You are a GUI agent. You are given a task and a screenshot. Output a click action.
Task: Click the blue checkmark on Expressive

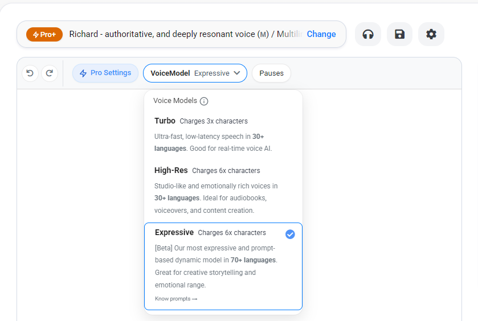(290, 234)
